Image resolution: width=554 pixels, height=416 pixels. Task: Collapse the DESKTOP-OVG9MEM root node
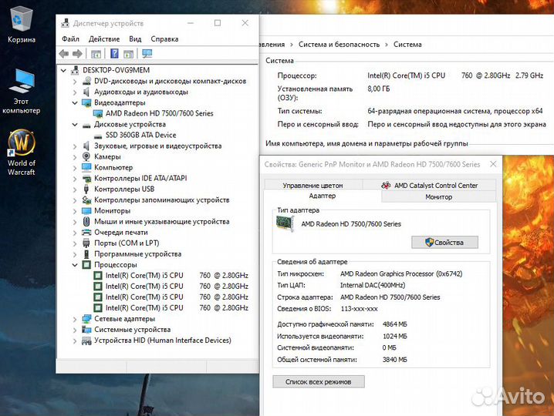(x=63, y=70)
